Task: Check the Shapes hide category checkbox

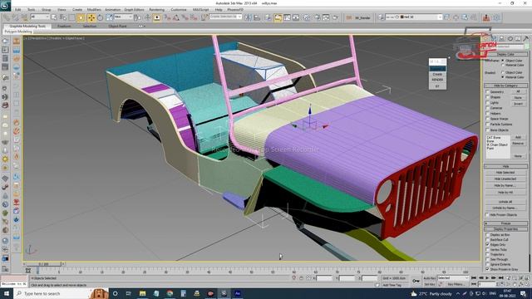Action: pos(488,97)
